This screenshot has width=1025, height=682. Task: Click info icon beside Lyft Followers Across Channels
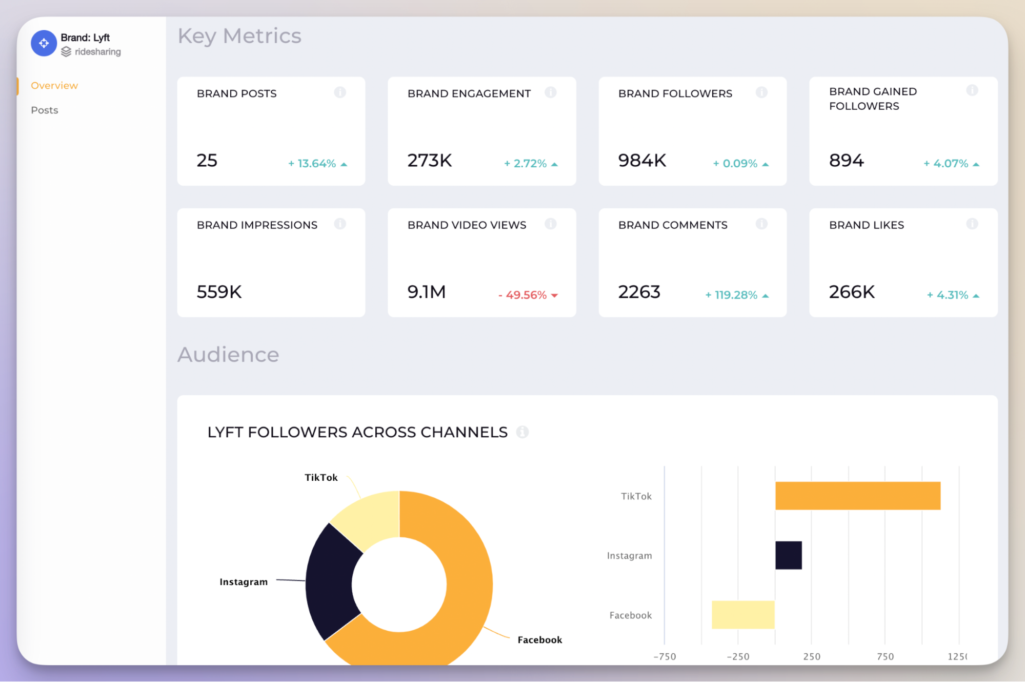coord(522,432)
